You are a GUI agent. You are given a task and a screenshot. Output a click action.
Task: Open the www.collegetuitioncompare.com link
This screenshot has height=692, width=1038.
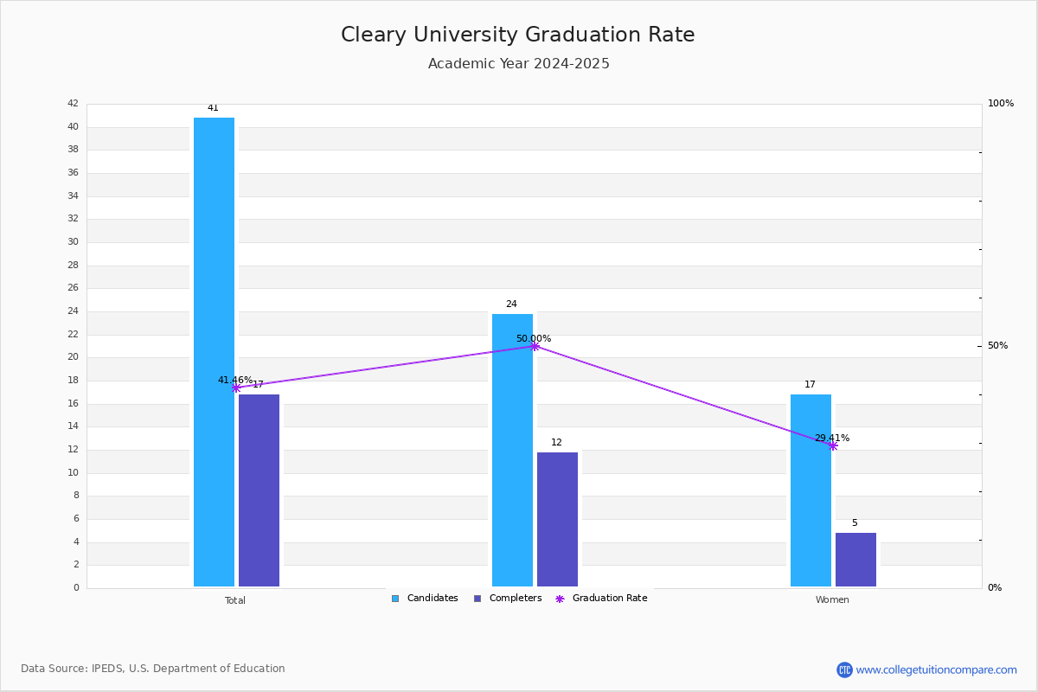pos(936,670)
